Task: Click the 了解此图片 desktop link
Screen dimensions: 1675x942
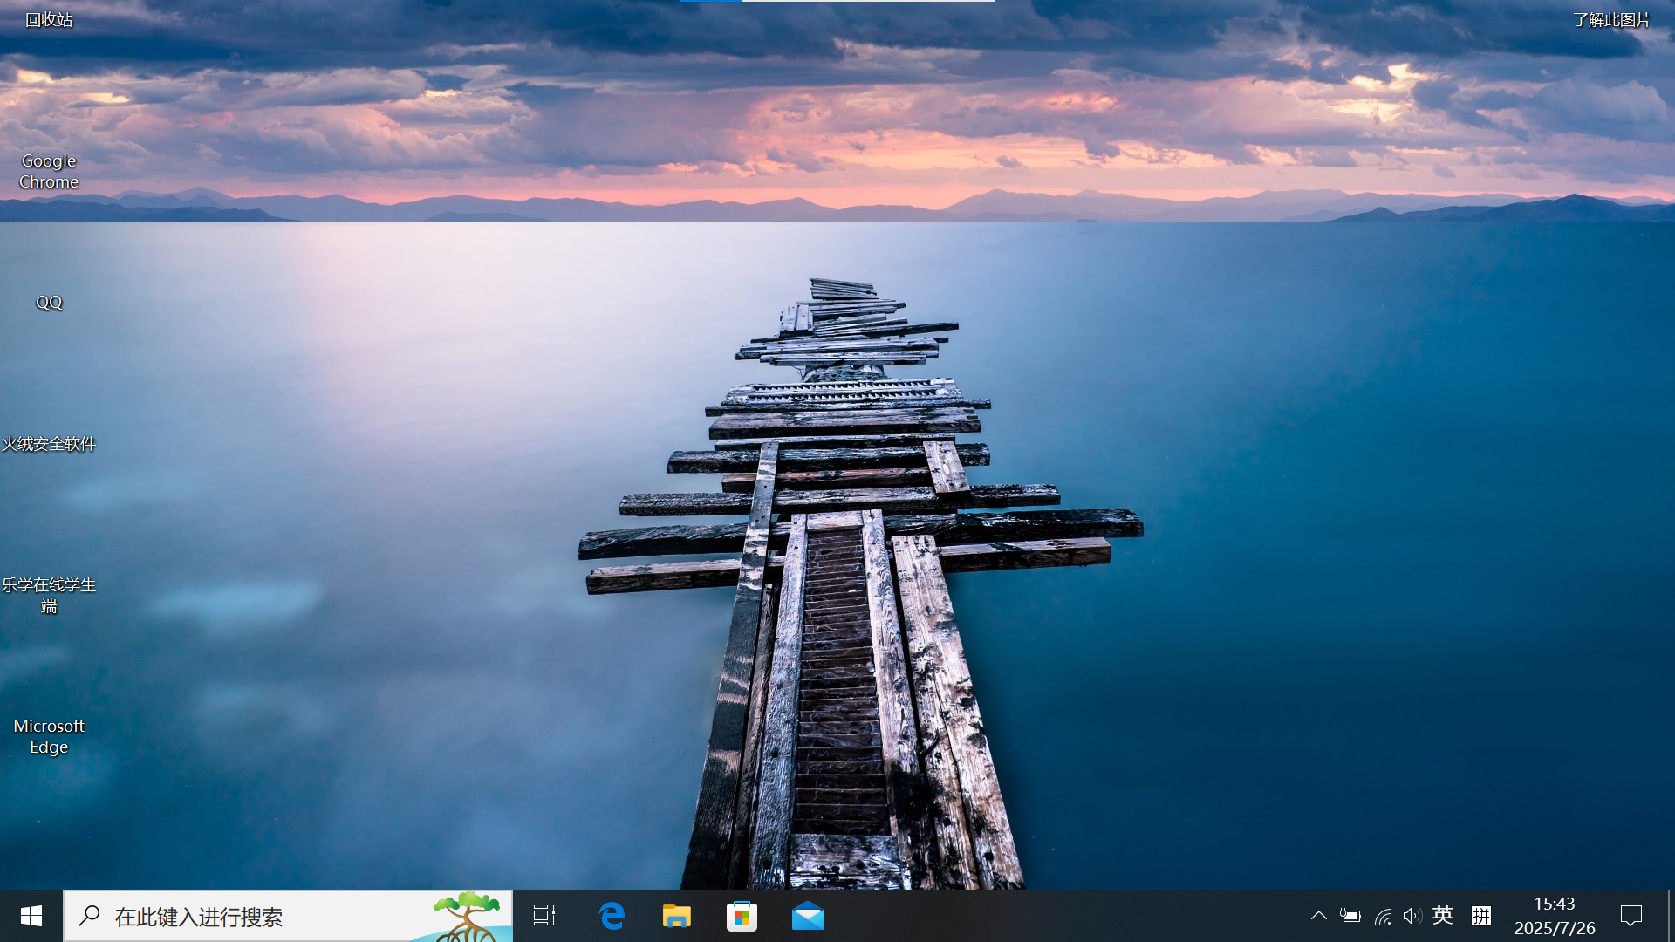Action: (1611, 19)
